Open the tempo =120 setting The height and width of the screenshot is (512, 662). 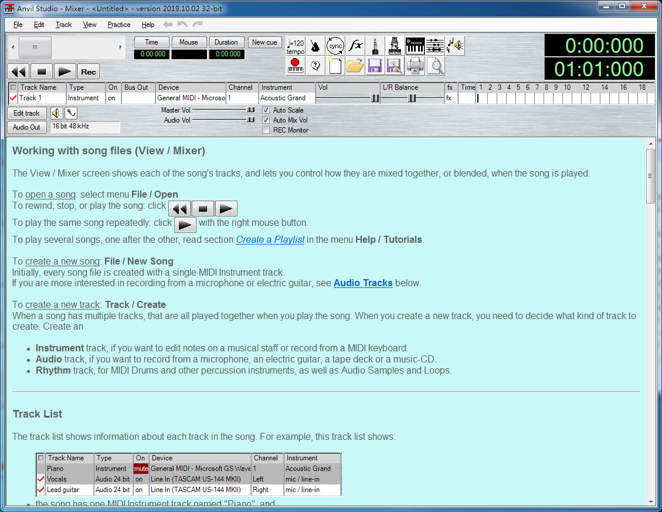pos(296,46)
